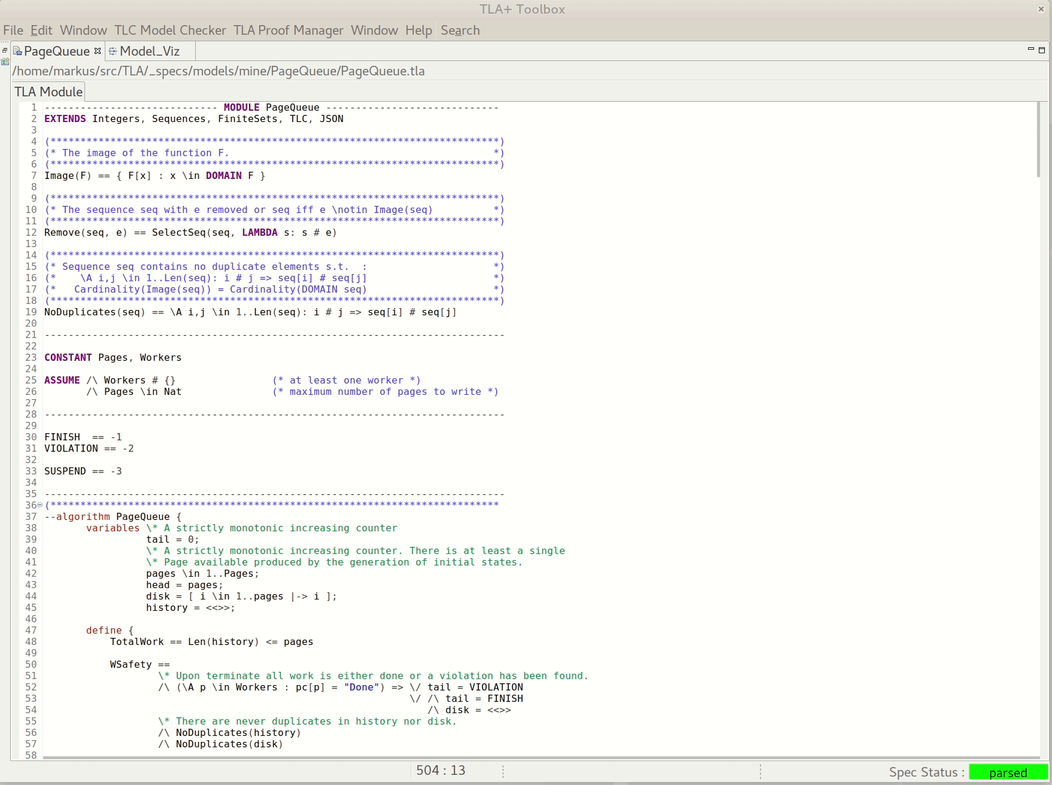Click the NoDuplicates(disk) conjunct on line 57
This screenshot has height=785, width=1052.
[220, 744]
